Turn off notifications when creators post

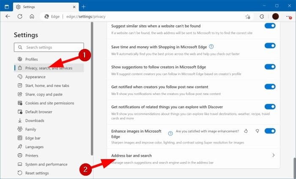(270, 87)
